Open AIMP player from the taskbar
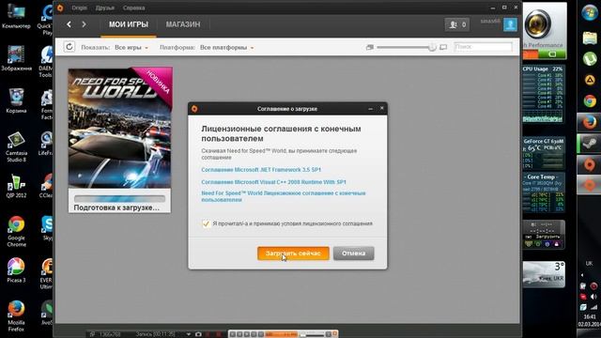 590,80
